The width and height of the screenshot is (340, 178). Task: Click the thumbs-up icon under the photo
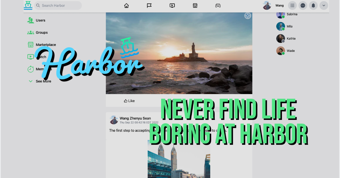pos(126,101)
